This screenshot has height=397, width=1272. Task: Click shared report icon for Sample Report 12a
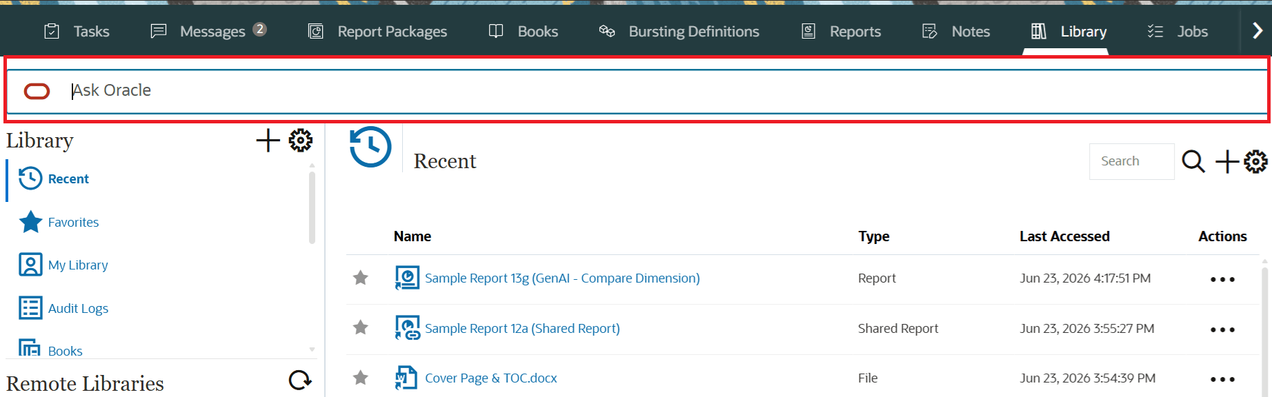[x=407, y=327]
